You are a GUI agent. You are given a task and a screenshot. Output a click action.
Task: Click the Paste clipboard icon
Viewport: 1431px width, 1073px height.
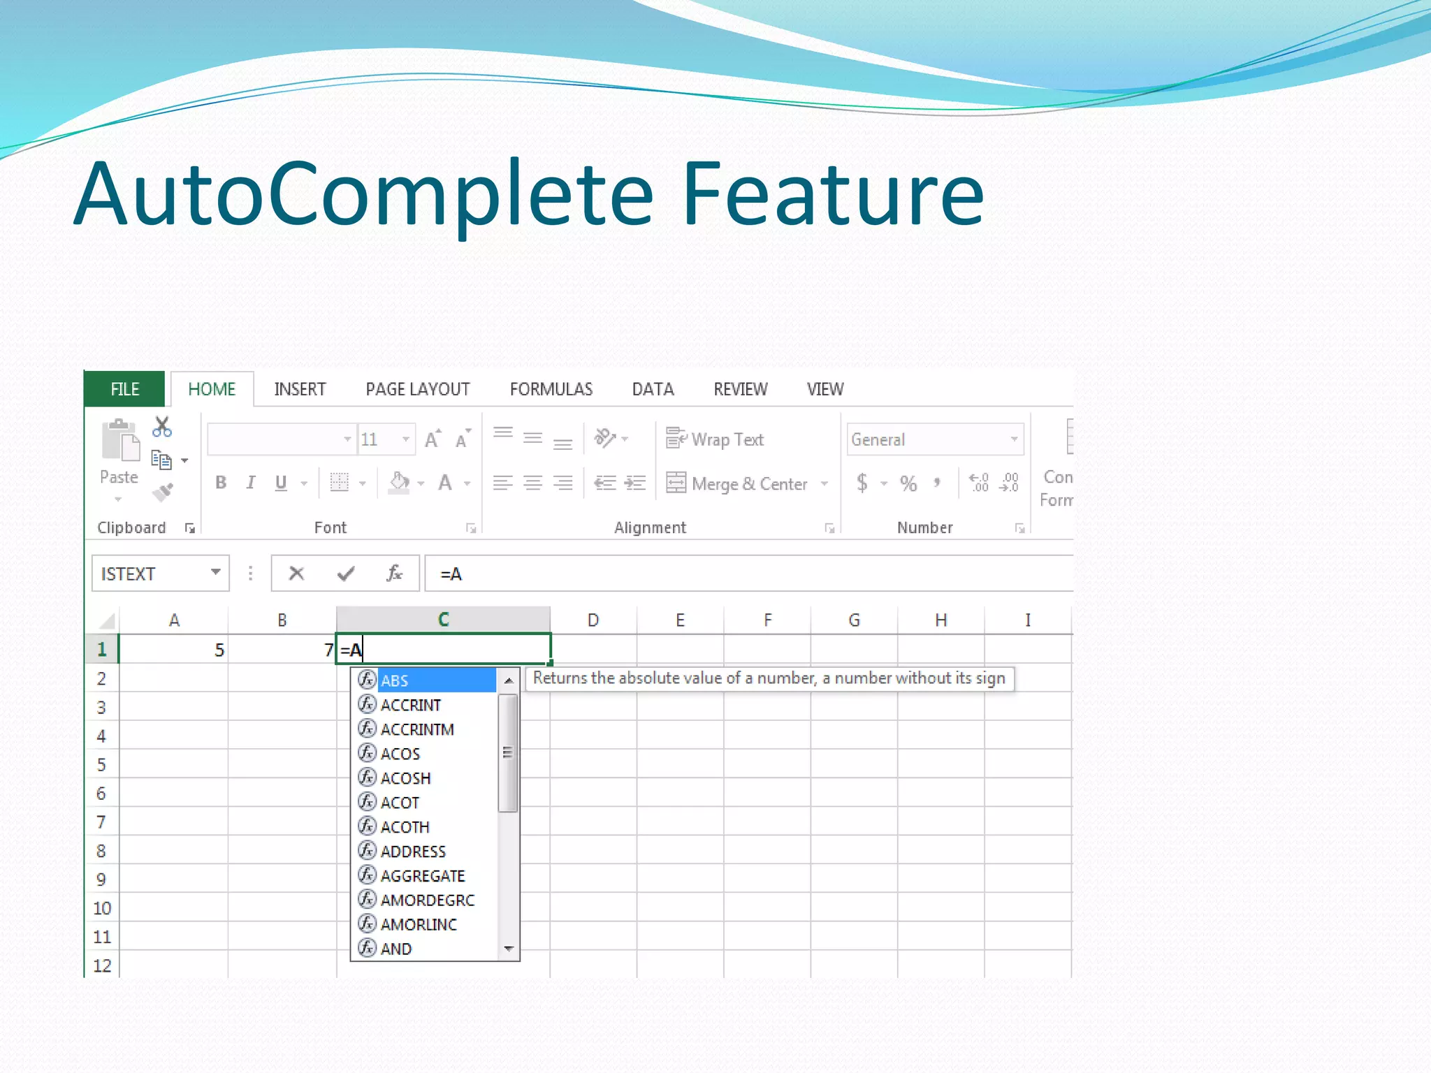click(x=119, y=440)
